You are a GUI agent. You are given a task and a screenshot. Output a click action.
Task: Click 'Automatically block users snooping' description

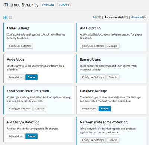click(111, 36)
